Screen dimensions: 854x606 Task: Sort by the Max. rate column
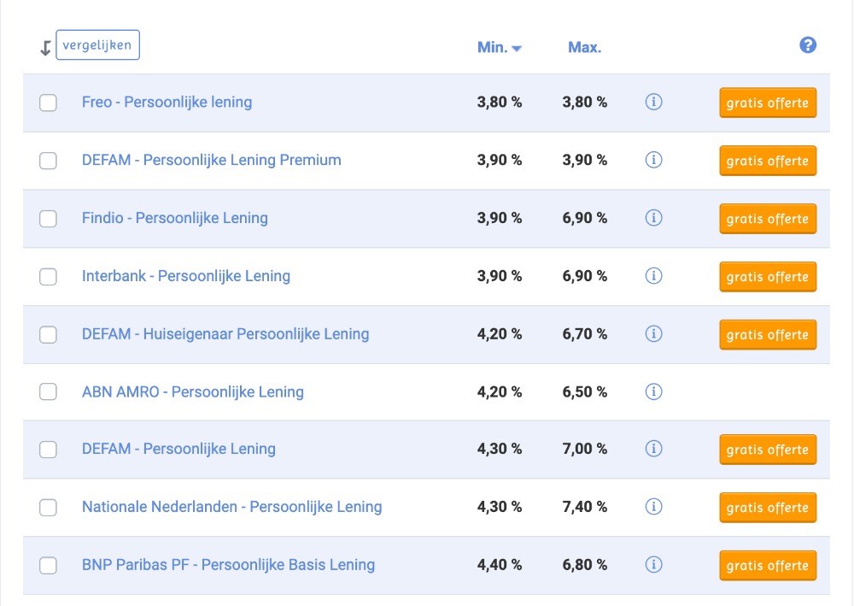585,48
